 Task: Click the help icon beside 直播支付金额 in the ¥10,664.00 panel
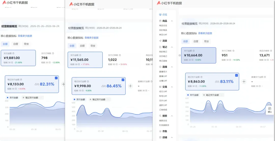pyautogui.click(x=265, y=77)
